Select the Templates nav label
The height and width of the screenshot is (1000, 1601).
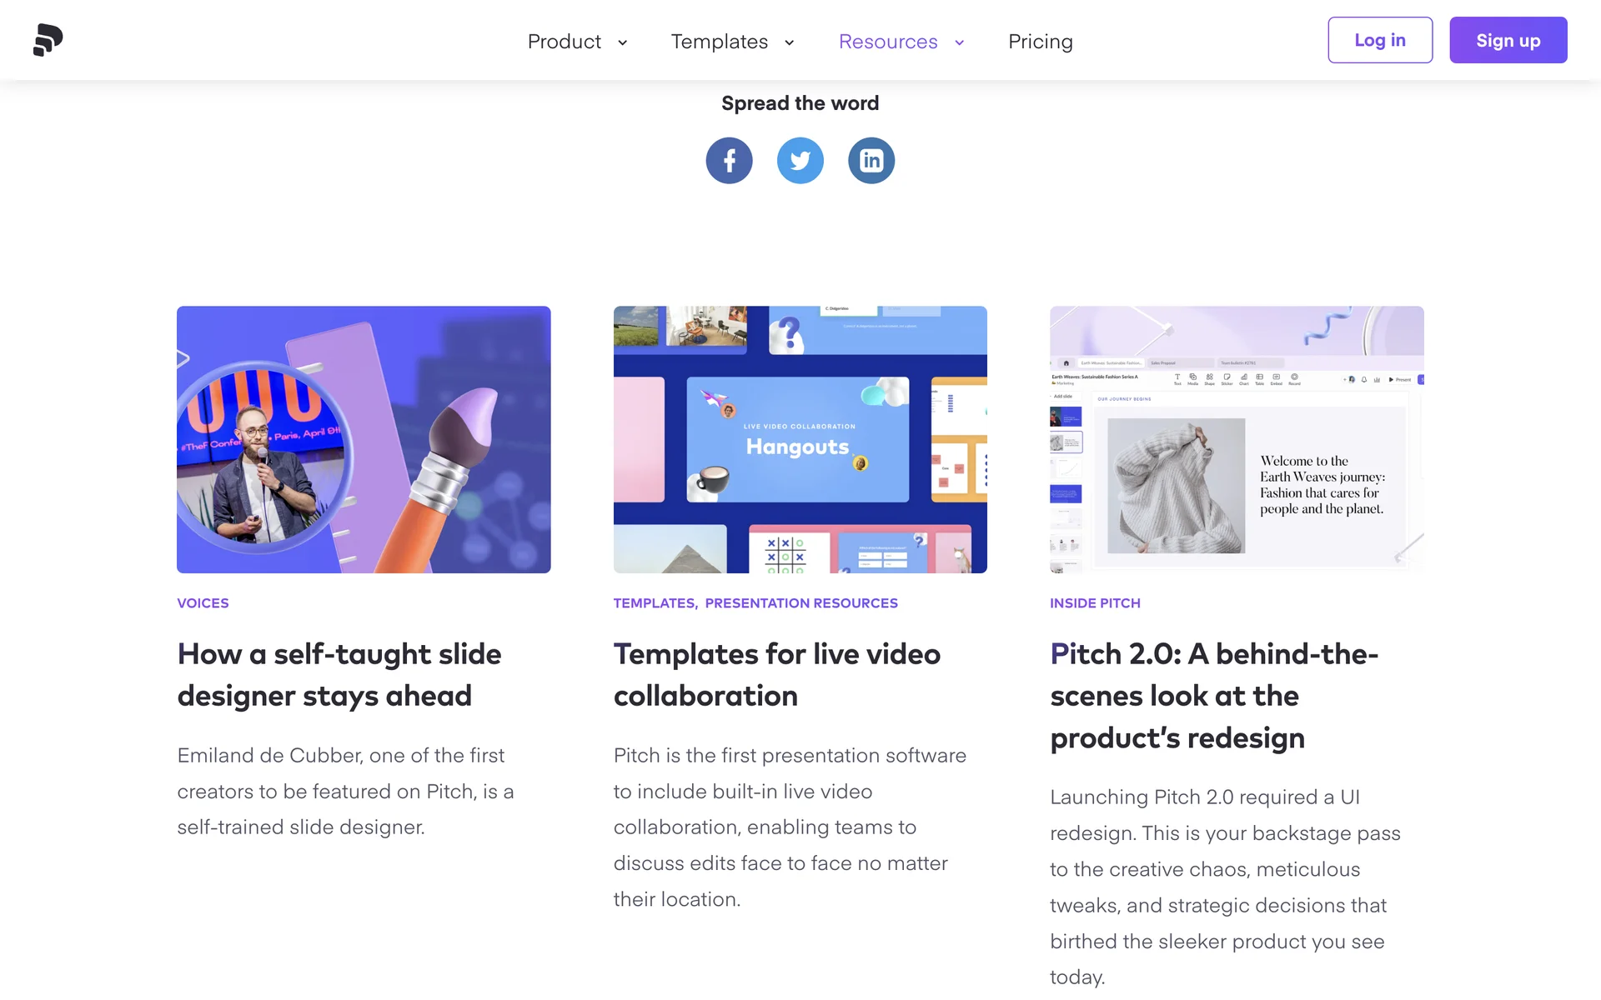[x=720, y=42]
